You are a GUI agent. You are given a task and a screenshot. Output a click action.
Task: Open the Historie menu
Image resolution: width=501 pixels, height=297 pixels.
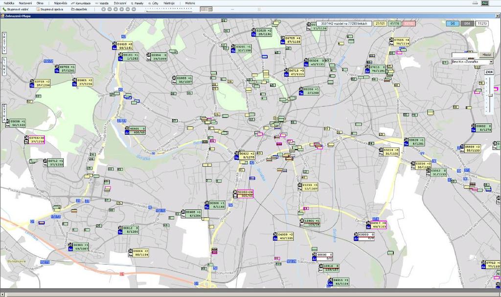tap(190, 3)
